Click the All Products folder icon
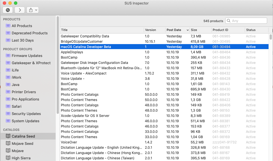 (8, 26)
